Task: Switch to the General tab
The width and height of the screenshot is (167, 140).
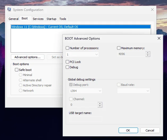Action: [x=14, y=19]
